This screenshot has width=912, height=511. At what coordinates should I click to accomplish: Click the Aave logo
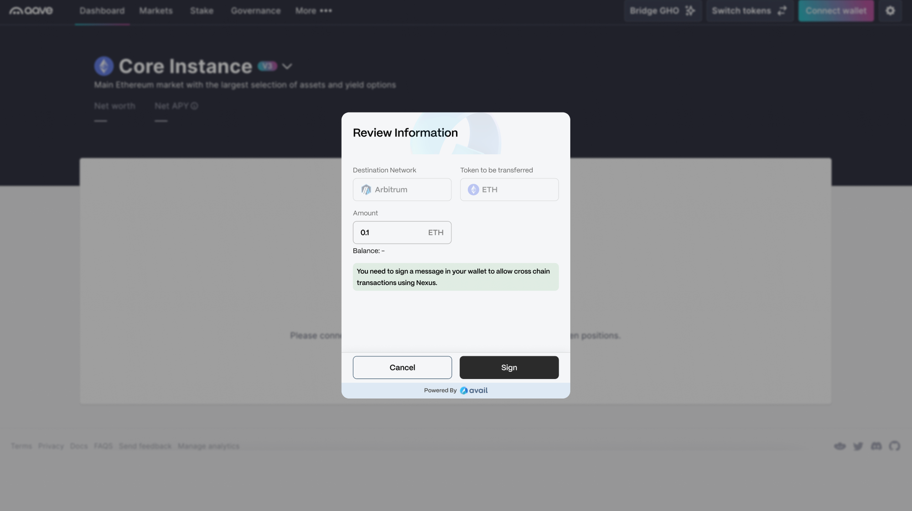[x=31, y=10]
